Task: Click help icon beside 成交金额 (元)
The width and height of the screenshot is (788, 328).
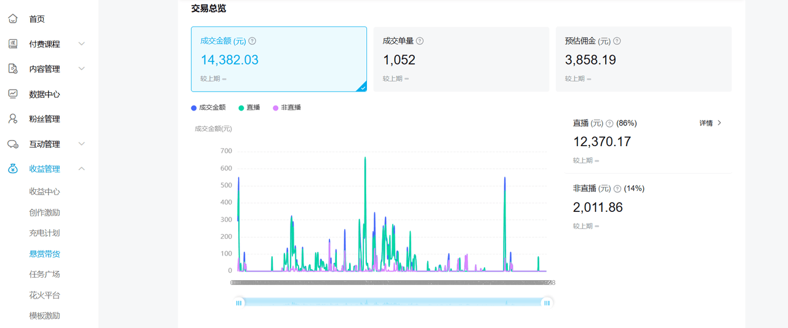Action: pos(252,41)
